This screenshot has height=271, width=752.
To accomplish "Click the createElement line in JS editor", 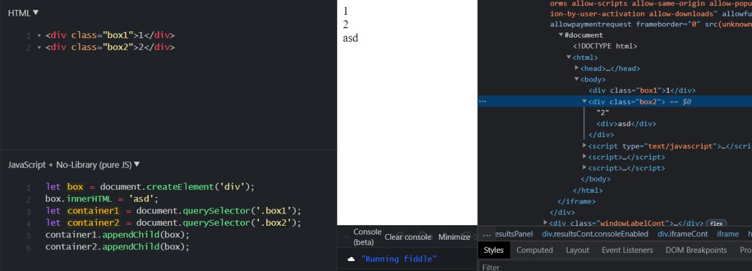I will click(x=150, y=187).
